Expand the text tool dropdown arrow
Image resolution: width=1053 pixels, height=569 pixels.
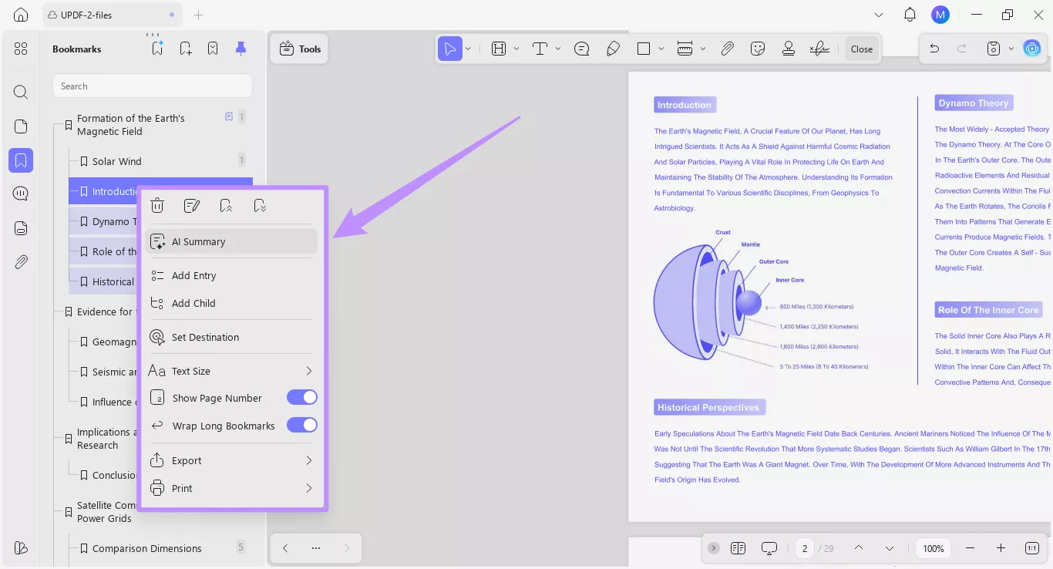coord(557,49)
